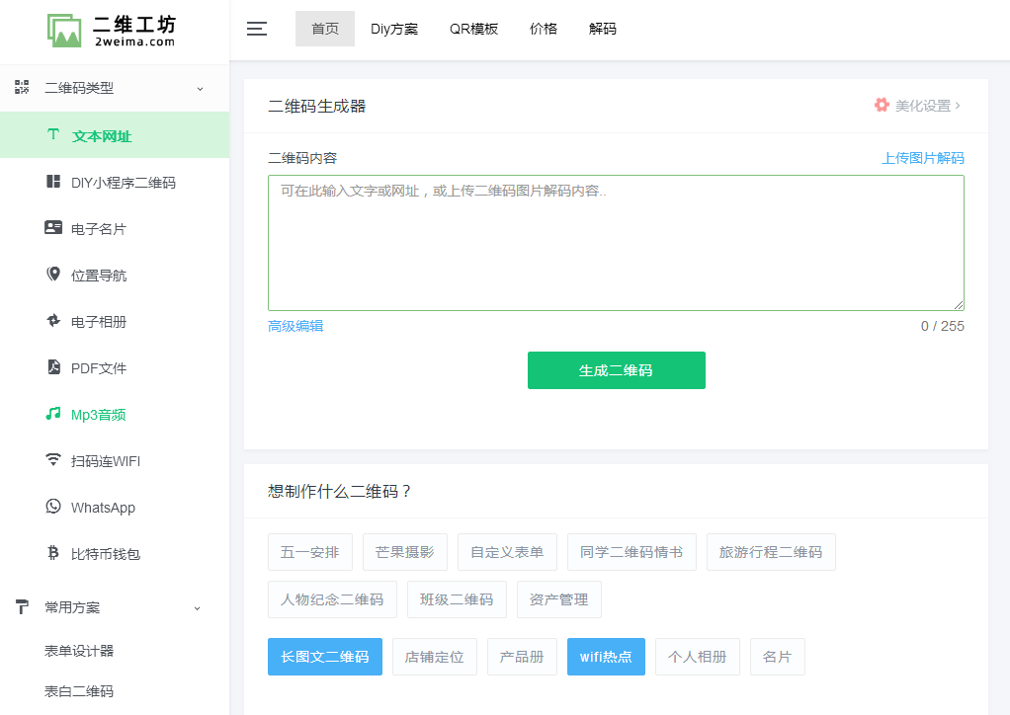Switch to the Diy方案 tab
This screenshot has height=715, width=1010.
[394, 29]
